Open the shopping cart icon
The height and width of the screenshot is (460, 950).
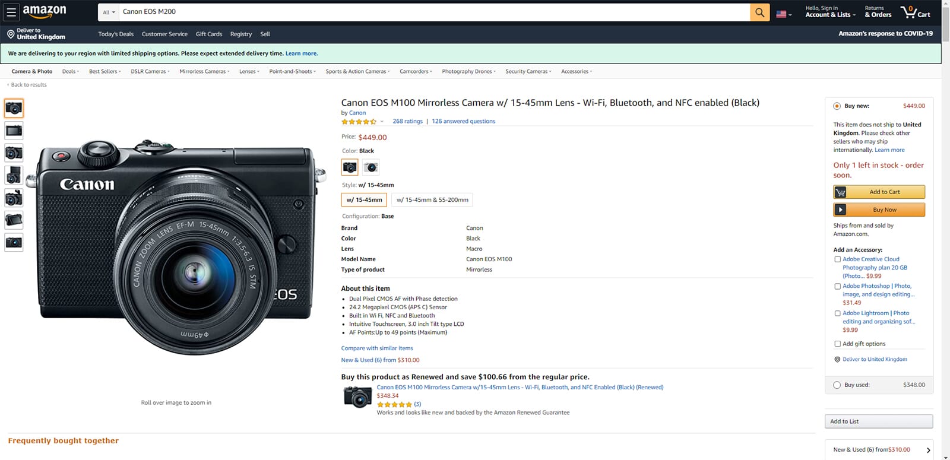coord(915,12)
